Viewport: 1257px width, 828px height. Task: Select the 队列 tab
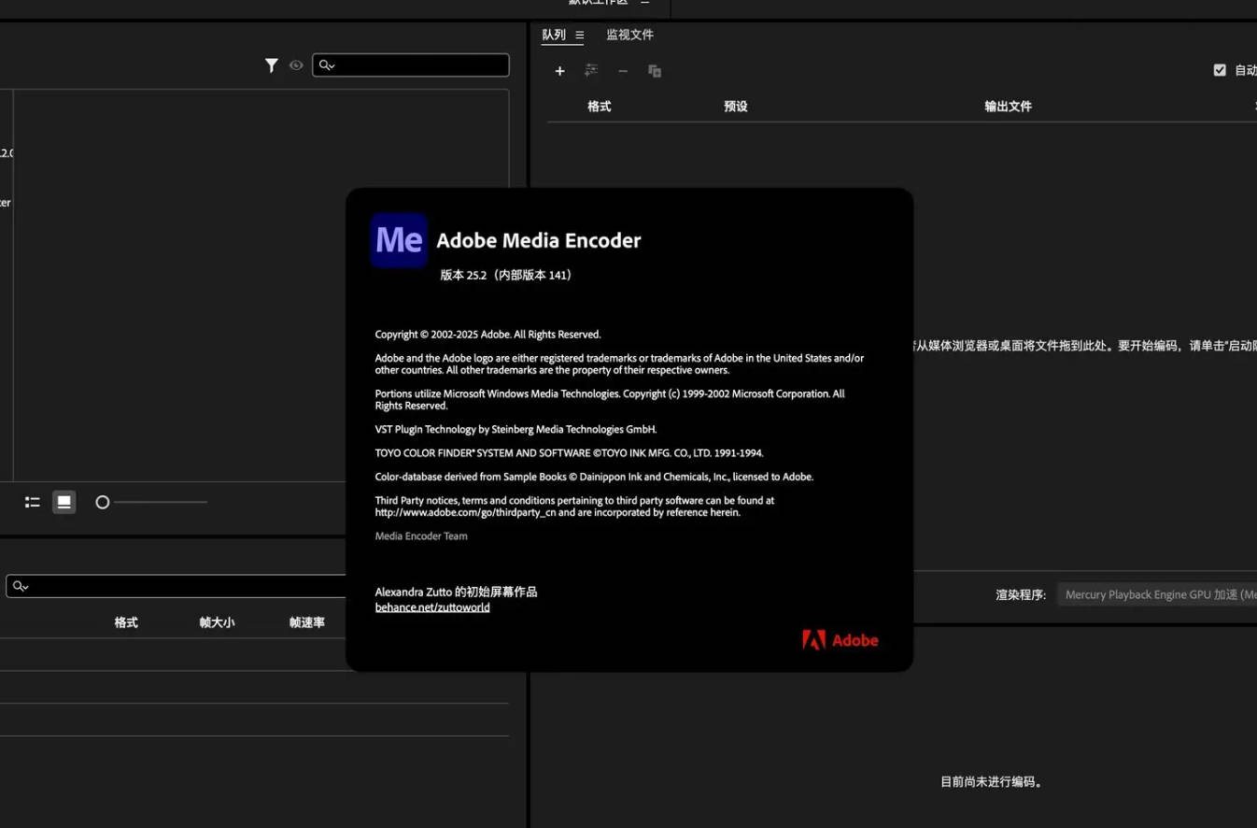tap(553, 35)
